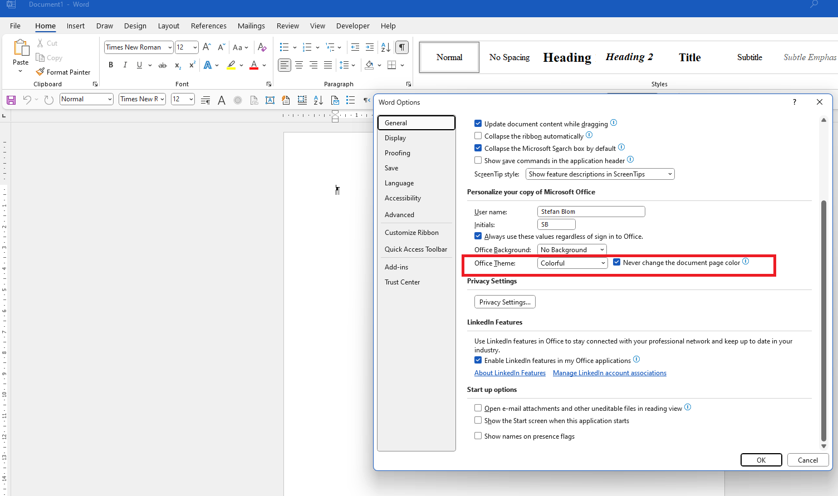
Task: Check Collapse the ribbon automatically
Action: click(x=478, y=135)
